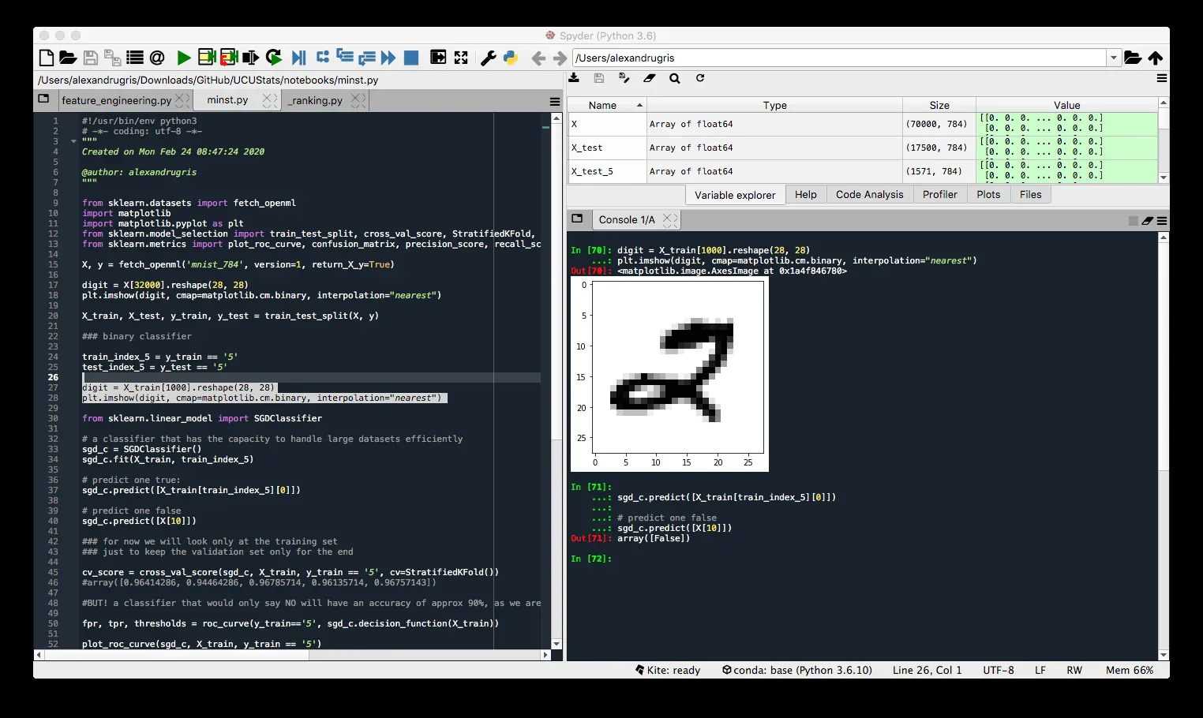Open the Profiler pane tab
Screen dimensions: 1203x718
click(940, 195)
